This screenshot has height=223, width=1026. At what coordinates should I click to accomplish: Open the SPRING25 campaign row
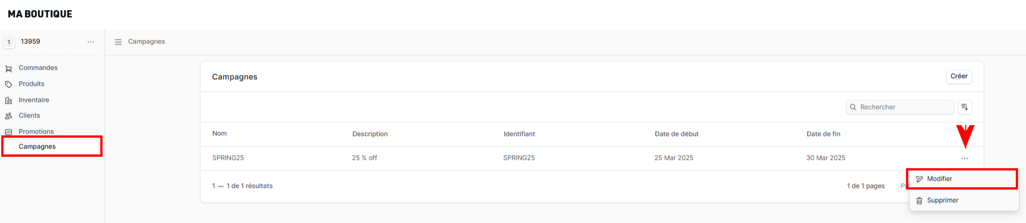(x=591, y=158)
